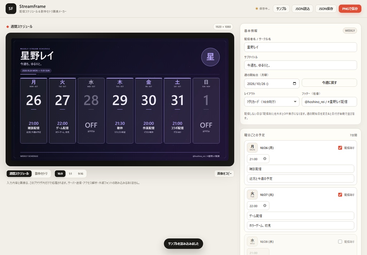
Task: Open the calendar picker in week start date
Action: pyautogui.click(x=295, y=84)
